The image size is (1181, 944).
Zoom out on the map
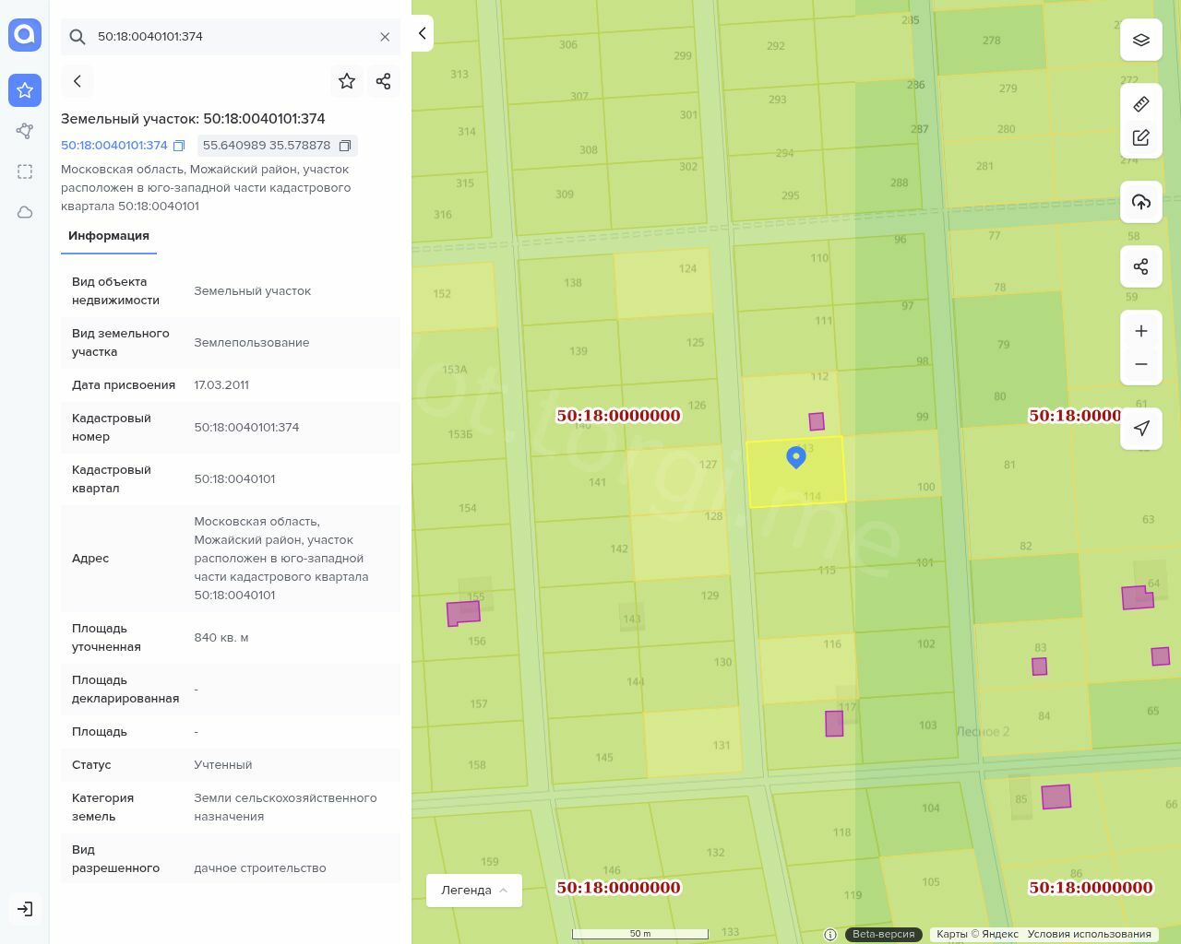[x=1141, y=364]
